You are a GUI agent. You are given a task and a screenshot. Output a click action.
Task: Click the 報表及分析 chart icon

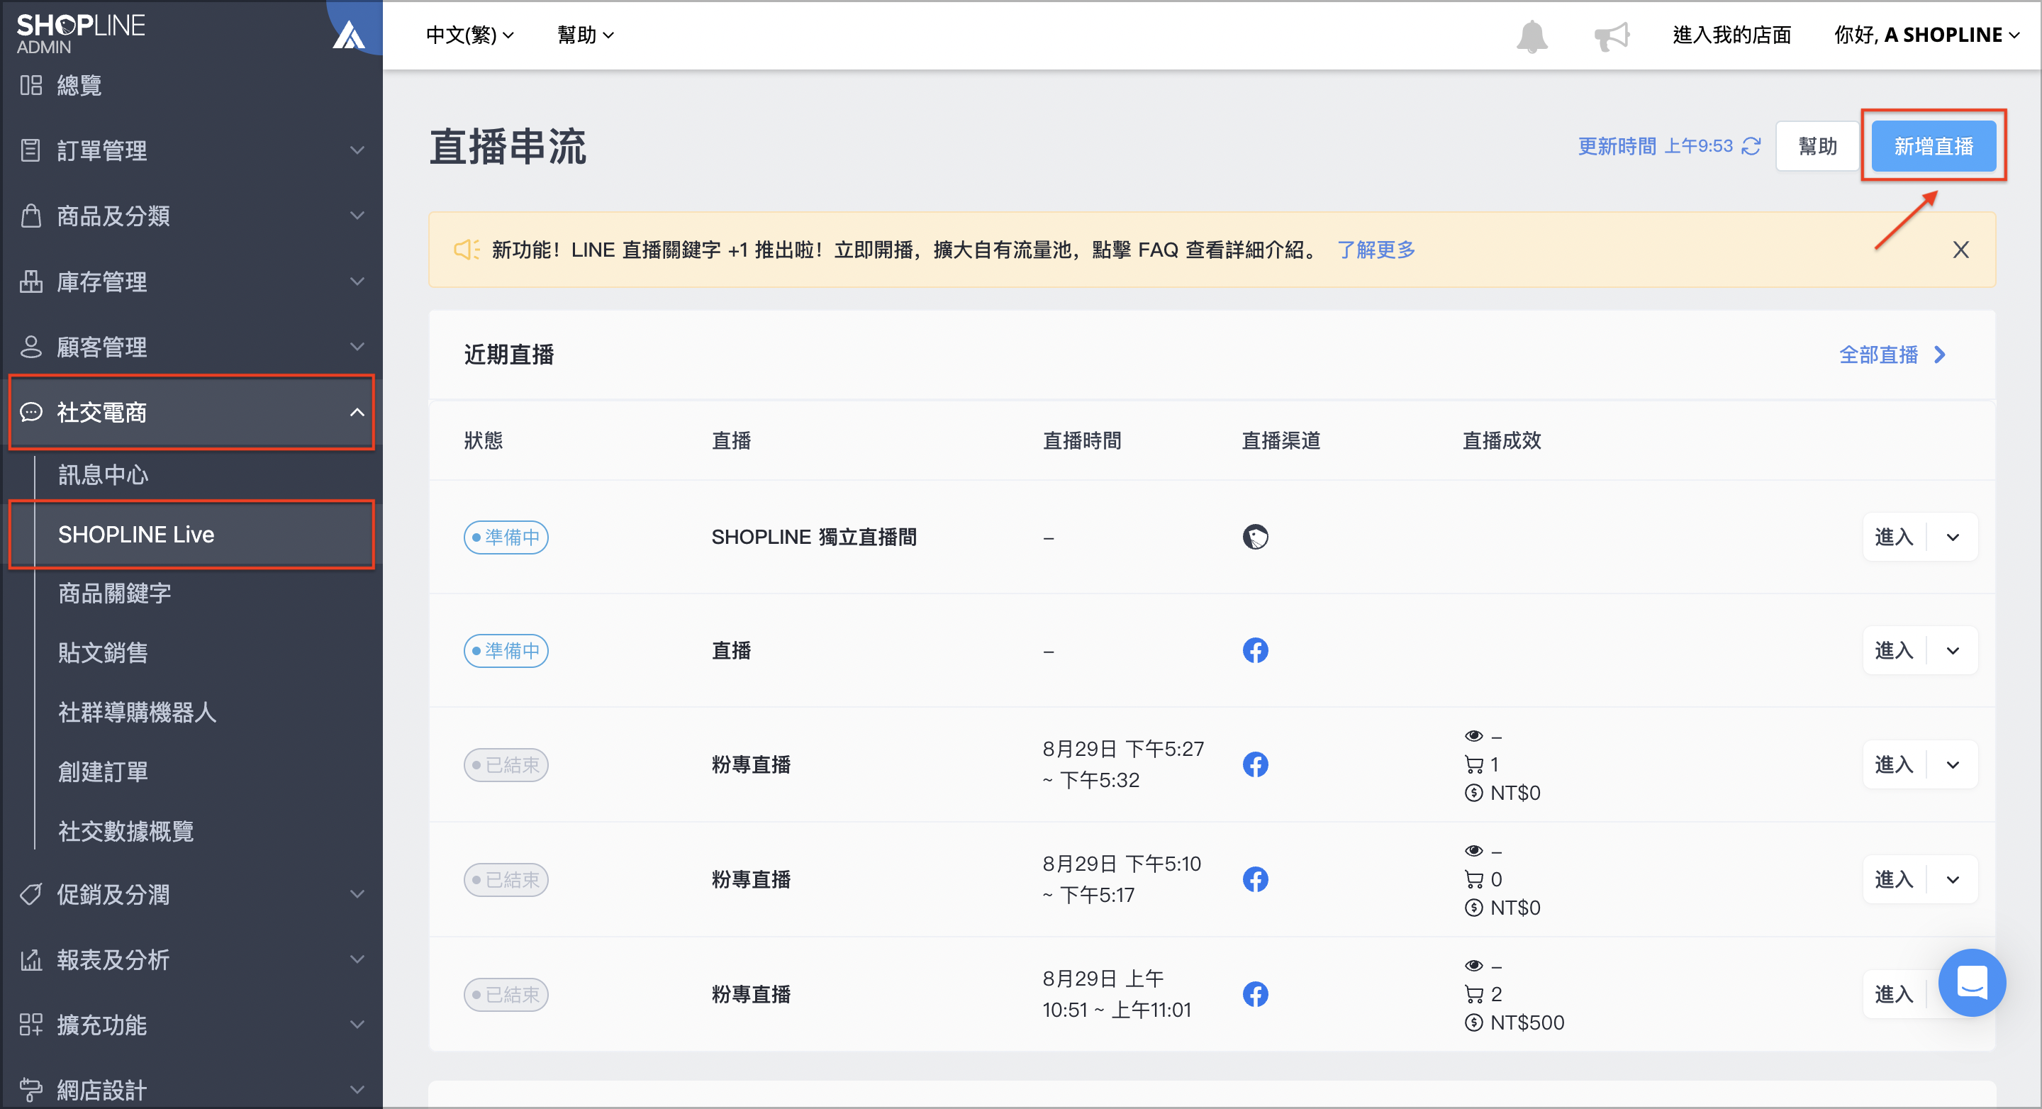click(x=31, y=959)
